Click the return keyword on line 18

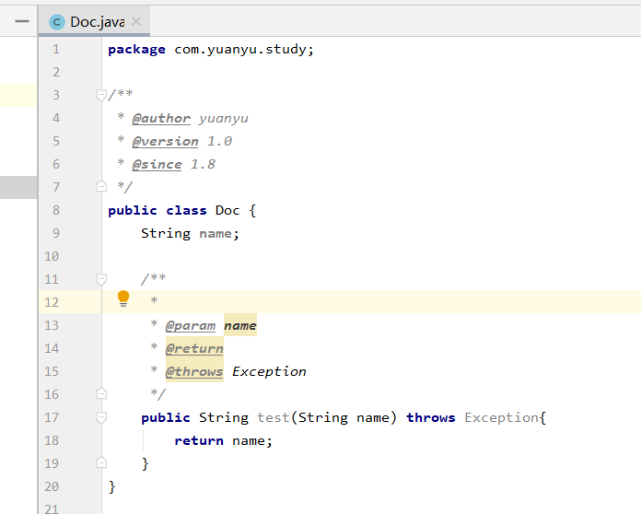[199, 440]
